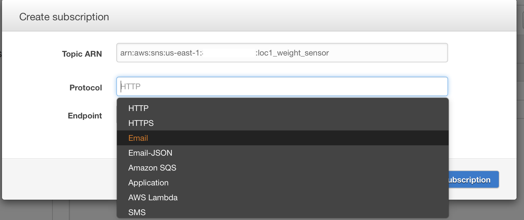
Task: Select the Application protocol option
Action: pyautogui.click(x=148, y=183)
